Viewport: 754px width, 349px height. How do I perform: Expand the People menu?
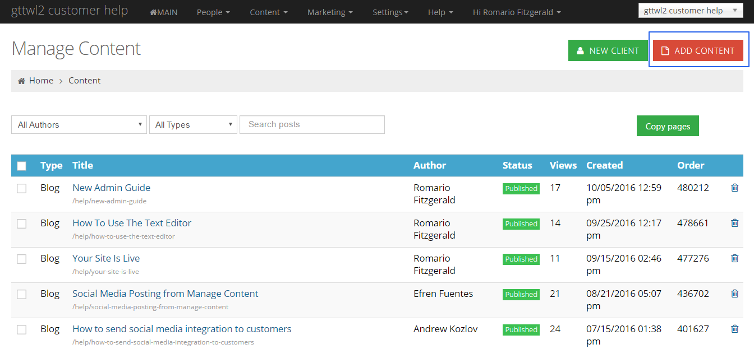(213, 12)
